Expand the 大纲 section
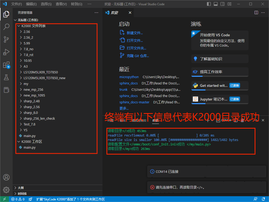The width and height of the screenshot is (269, 202). [58, 188]
